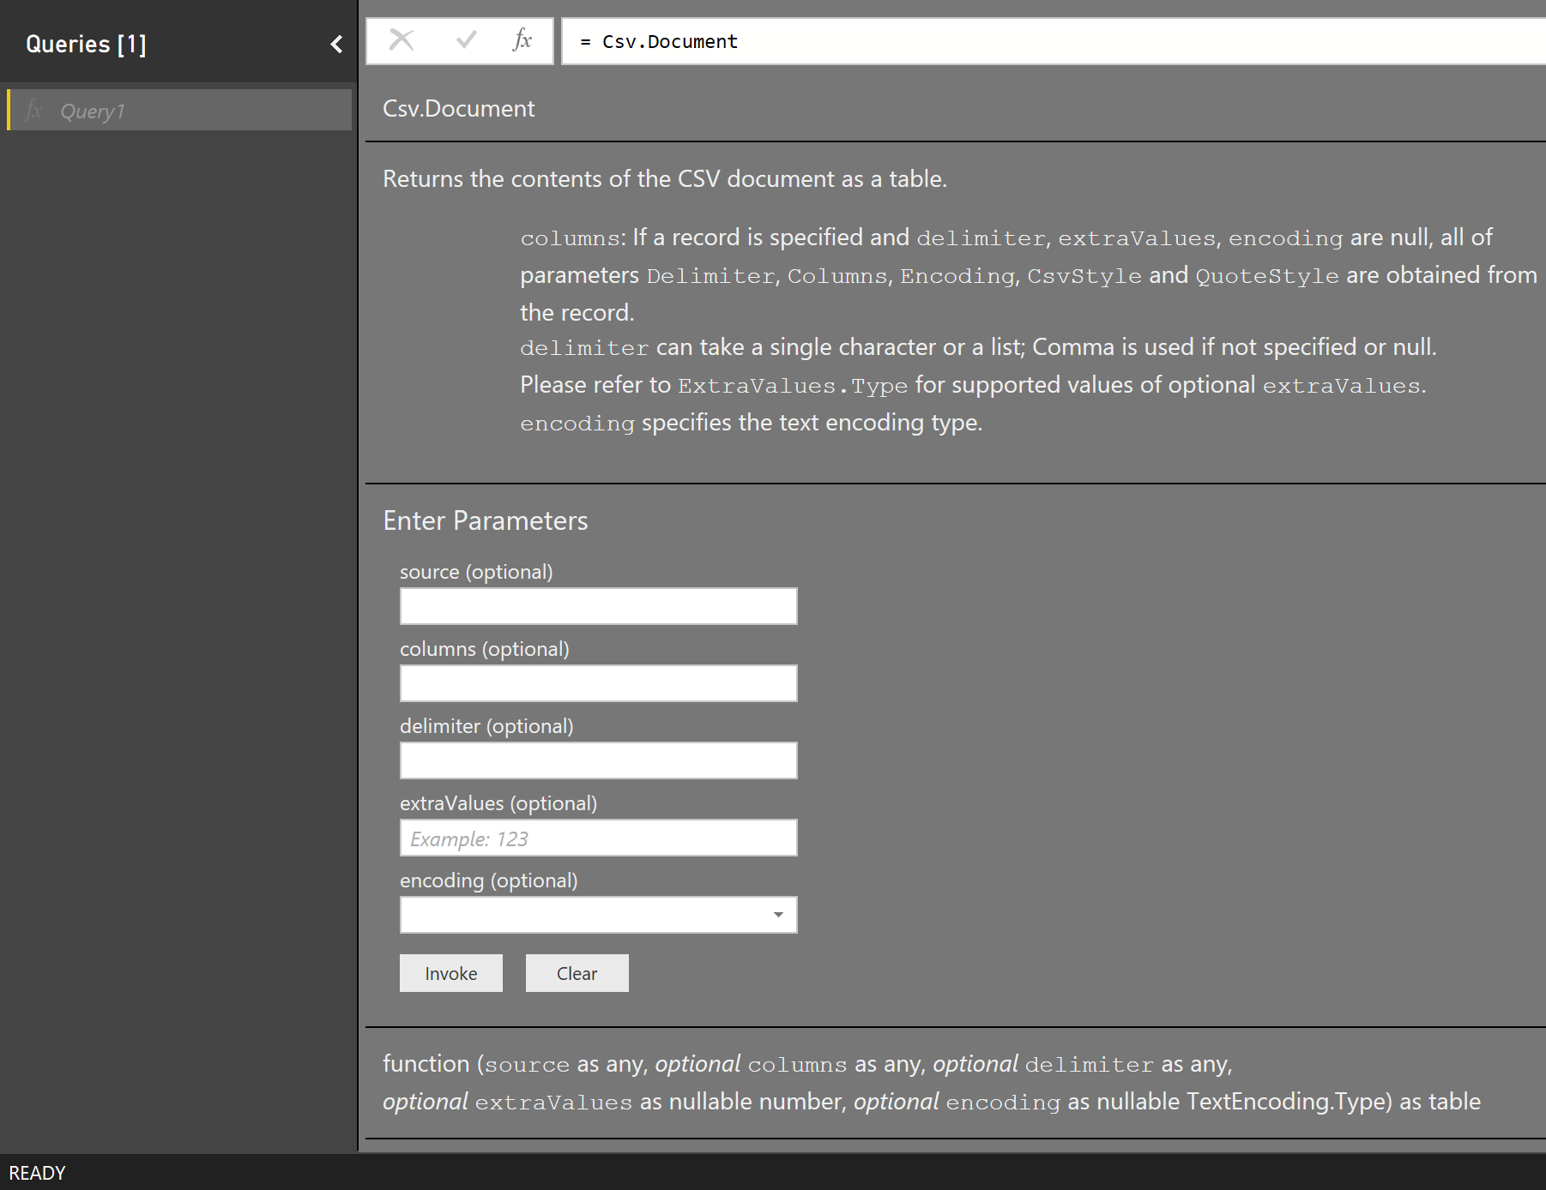This screenshot has width=1546, height=1190.
Task: Open the encoding dropdown
Action: coord(598,915)
